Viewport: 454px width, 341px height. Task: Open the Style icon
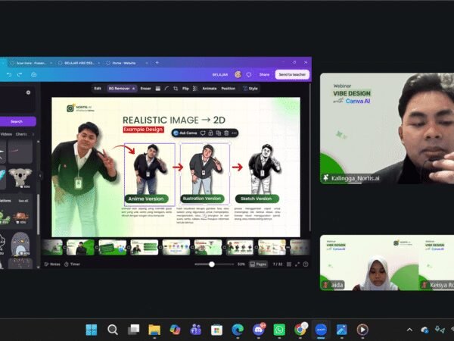pos(250,89)
